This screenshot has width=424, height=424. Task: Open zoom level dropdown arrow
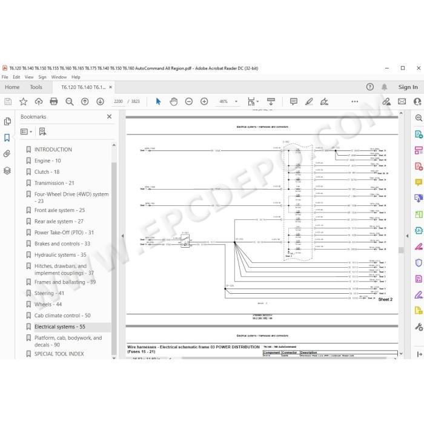click(x=236, y=102)
